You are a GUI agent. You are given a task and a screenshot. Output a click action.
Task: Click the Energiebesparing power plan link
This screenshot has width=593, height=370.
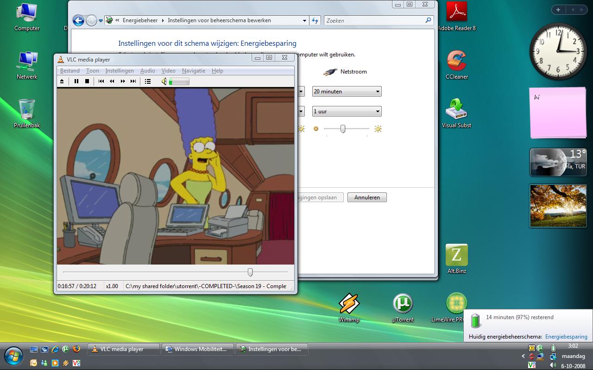pyautogui.click(x=566, y=337)
